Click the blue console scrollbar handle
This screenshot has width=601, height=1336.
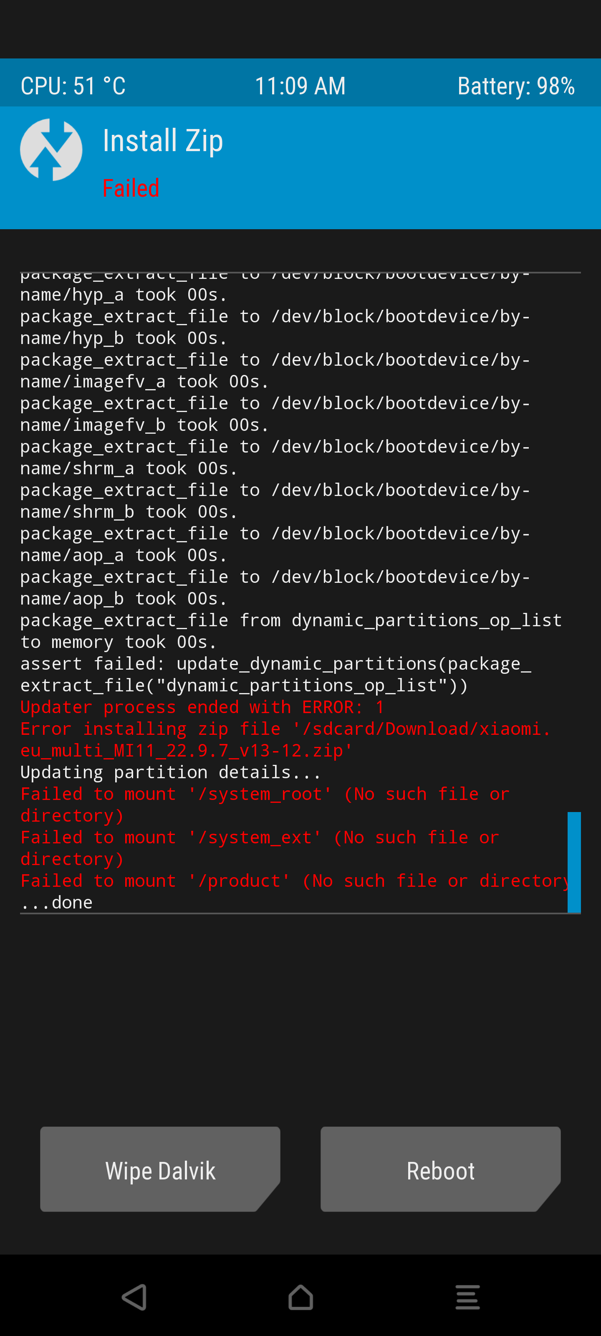[x=574, y=862]
